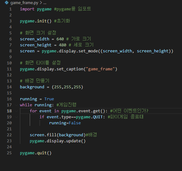Collapse the while running block on line 17
This screenshot has width=182, height=171.
[16, 105]
